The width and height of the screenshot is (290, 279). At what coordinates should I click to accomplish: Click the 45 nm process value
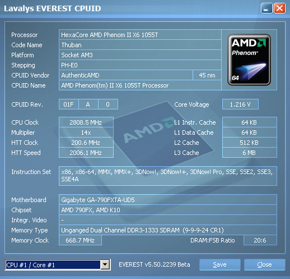point(207,75)
